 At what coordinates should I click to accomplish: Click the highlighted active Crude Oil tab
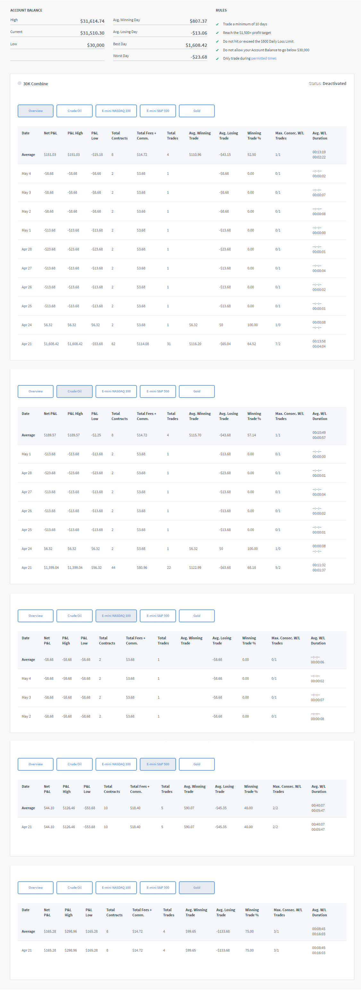(75, 391)
